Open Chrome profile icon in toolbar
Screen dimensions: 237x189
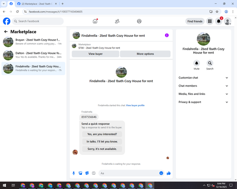226,12
